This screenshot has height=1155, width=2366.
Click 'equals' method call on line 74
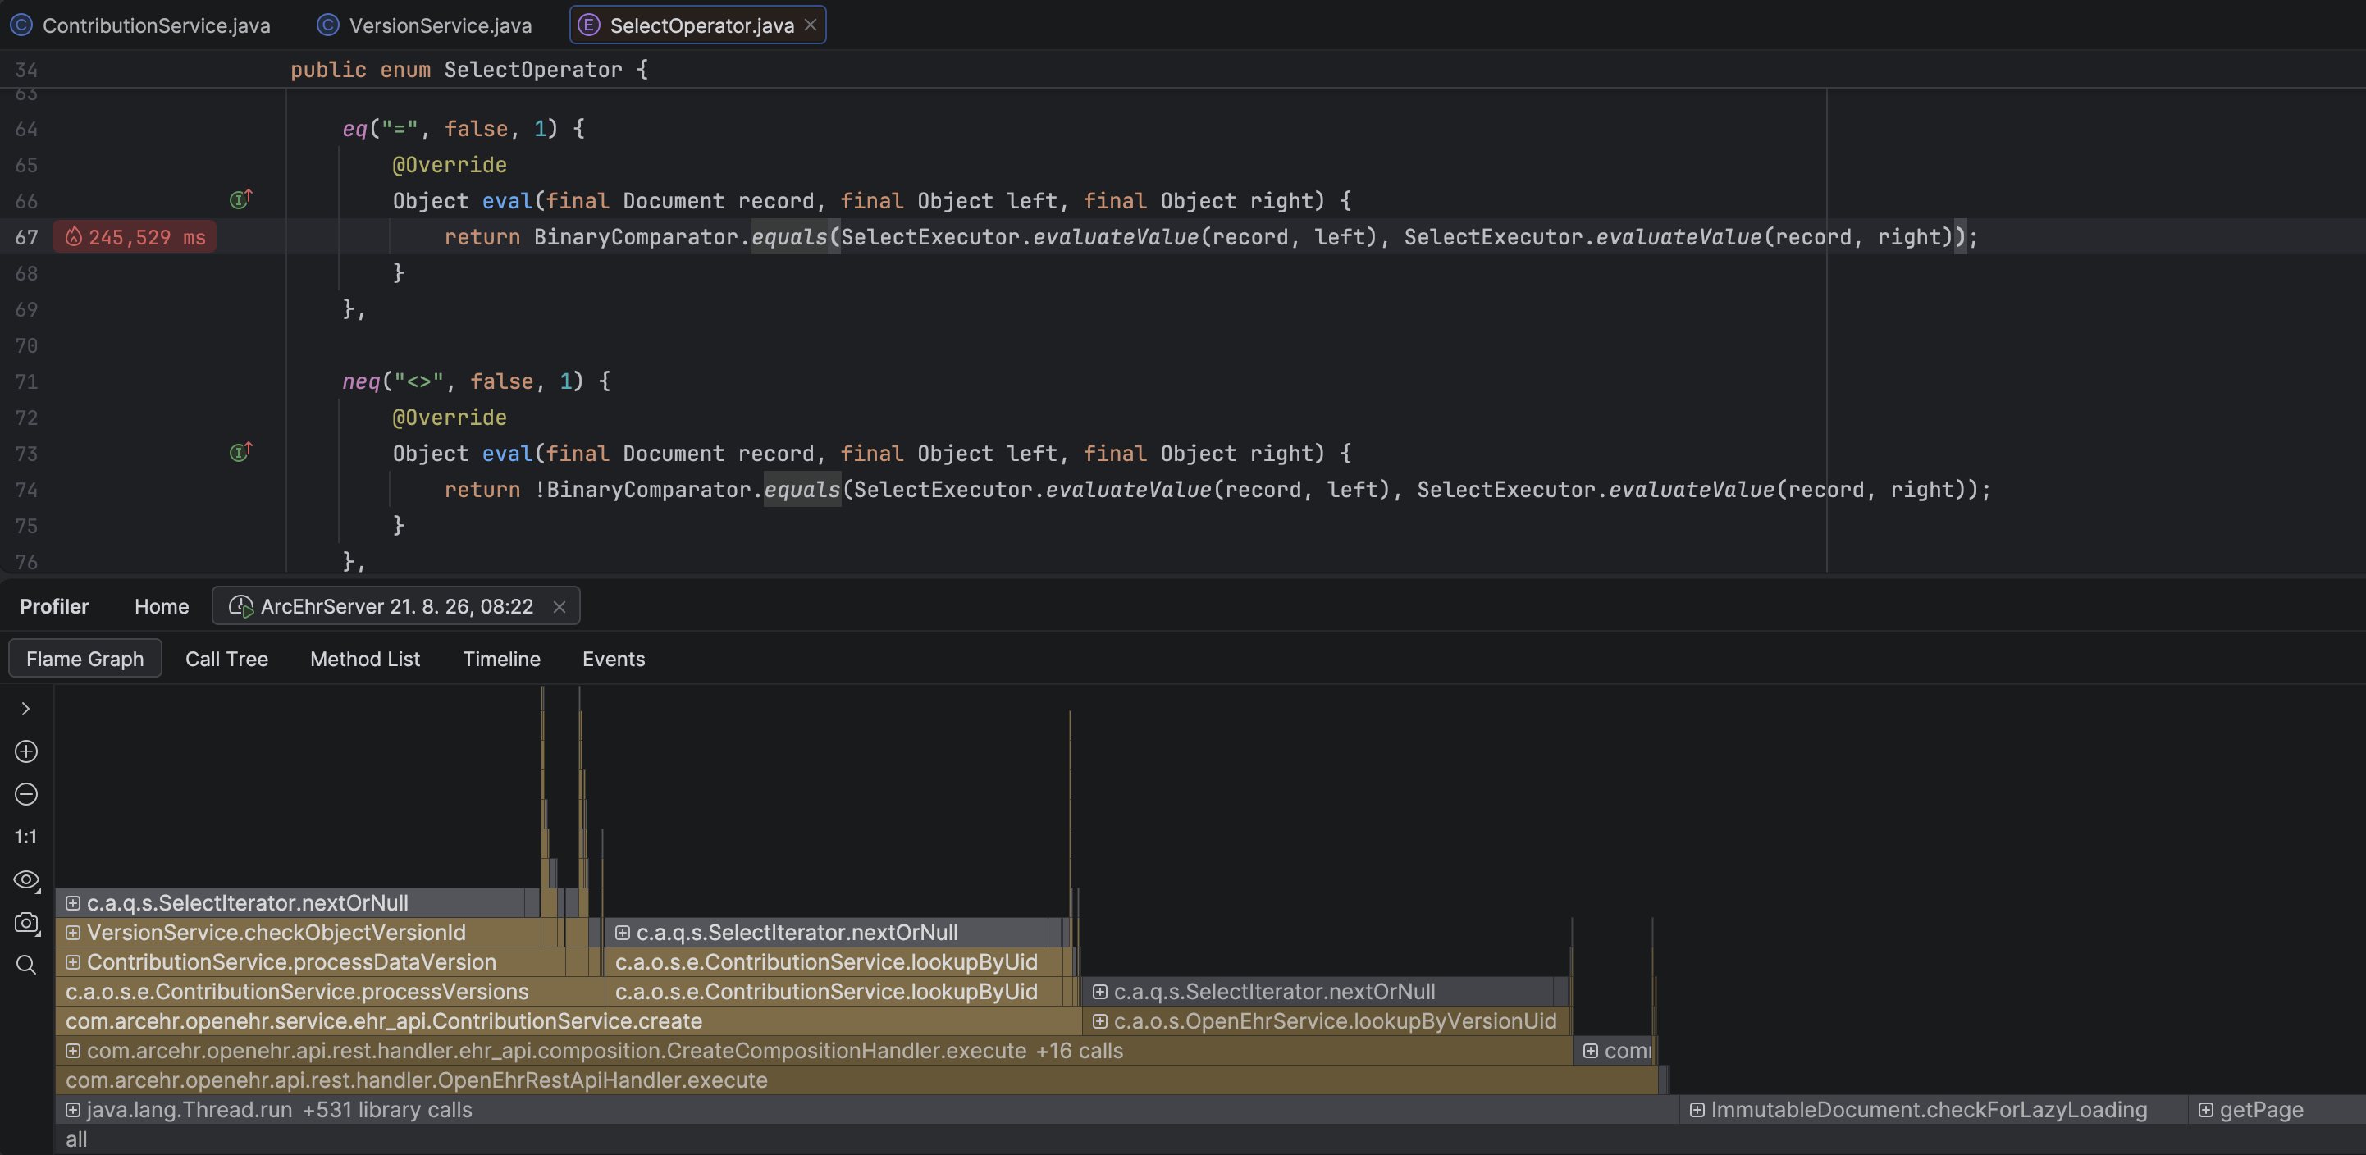click(802, 490)
